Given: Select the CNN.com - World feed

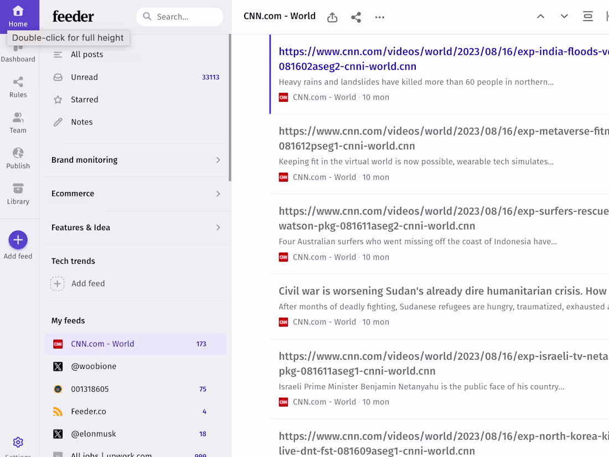Looking at the screenshot, I should click(136, 344).
